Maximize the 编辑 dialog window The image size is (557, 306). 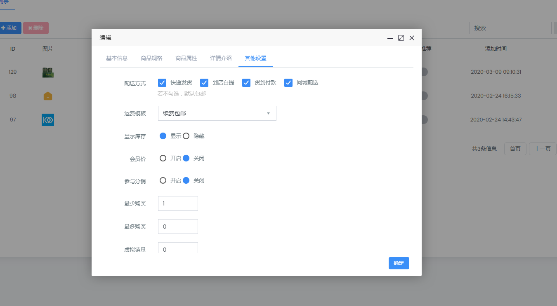point(401,38)
